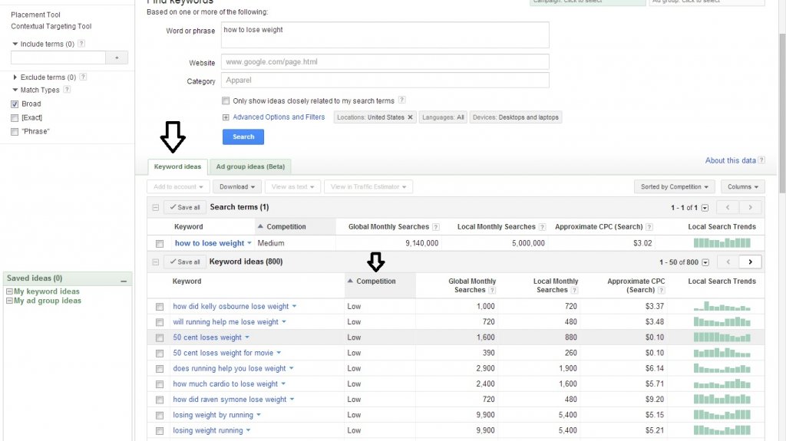The width and height of the screenshot is (786, 441).
Task: Click the plus button beside Include terms field
Action: pos(117,58)
